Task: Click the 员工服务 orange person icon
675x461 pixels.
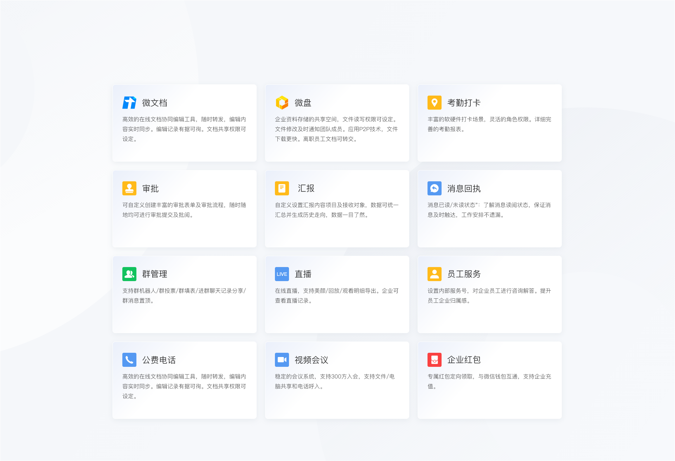Action: tap(435, 274)
